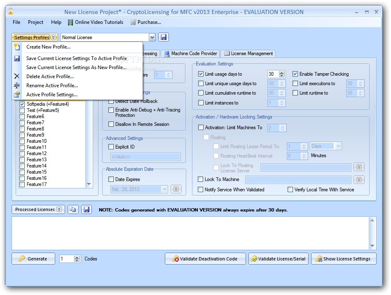Click the save processed licenses disk icon
Screen dimensions: 391x295
(87, 209)
